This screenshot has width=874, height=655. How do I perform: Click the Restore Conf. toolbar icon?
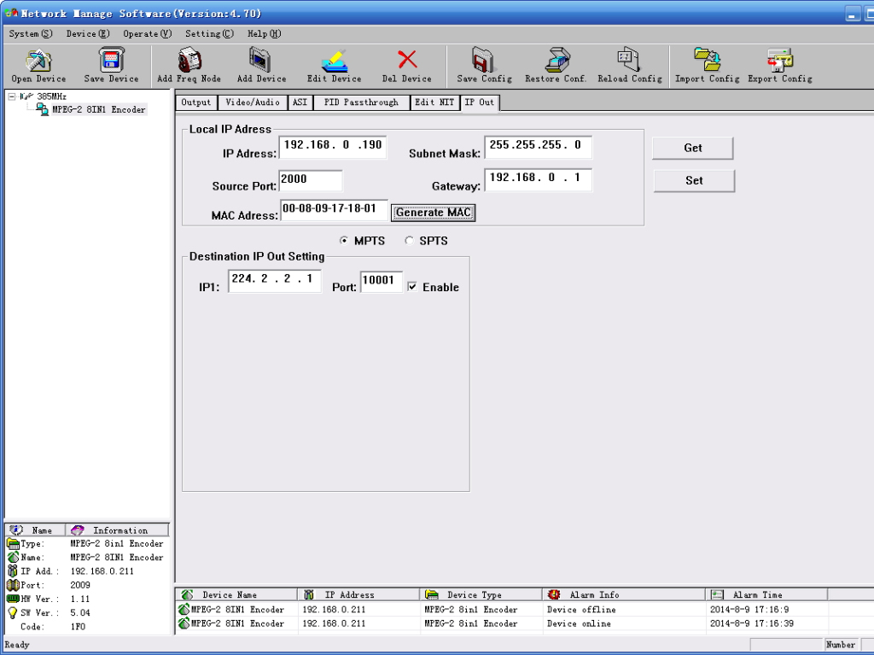pyautogui.click(x=556, y=60)
